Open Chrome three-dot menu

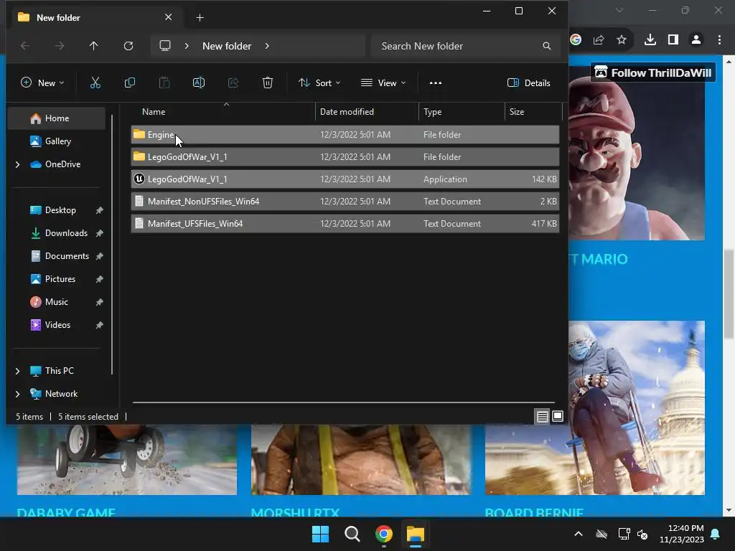(x=719, y=40)
